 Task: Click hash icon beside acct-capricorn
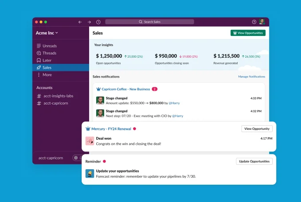[x=39, y=103]
